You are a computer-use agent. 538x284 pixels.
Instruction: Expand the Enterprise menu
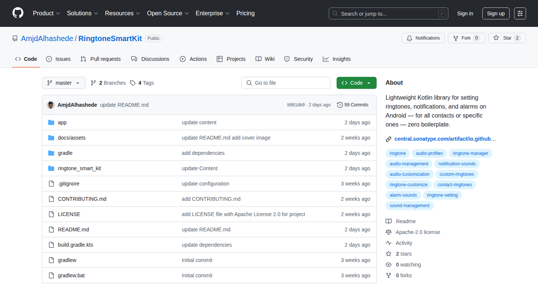(x=213, y=13)
